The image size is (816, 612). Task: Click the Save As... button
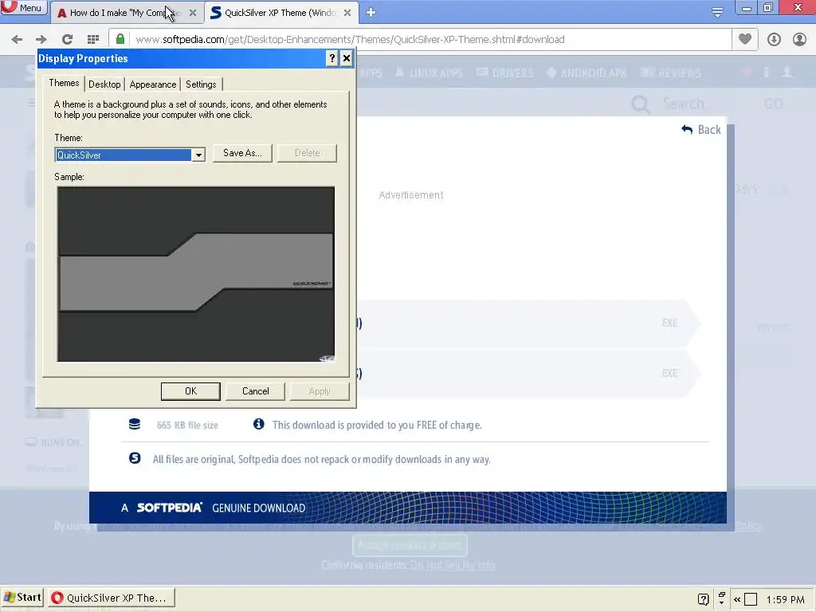[x=242, y=153]
